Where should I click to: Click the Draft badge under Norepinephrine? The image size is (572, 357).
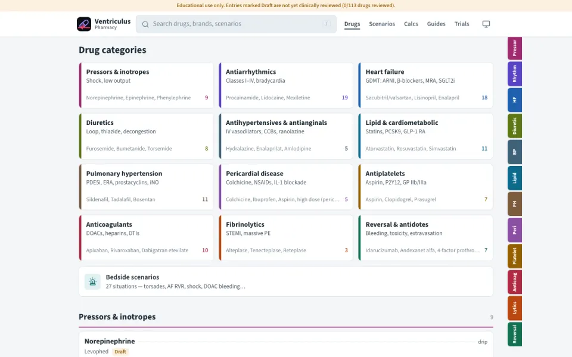[x=120, y=352]
